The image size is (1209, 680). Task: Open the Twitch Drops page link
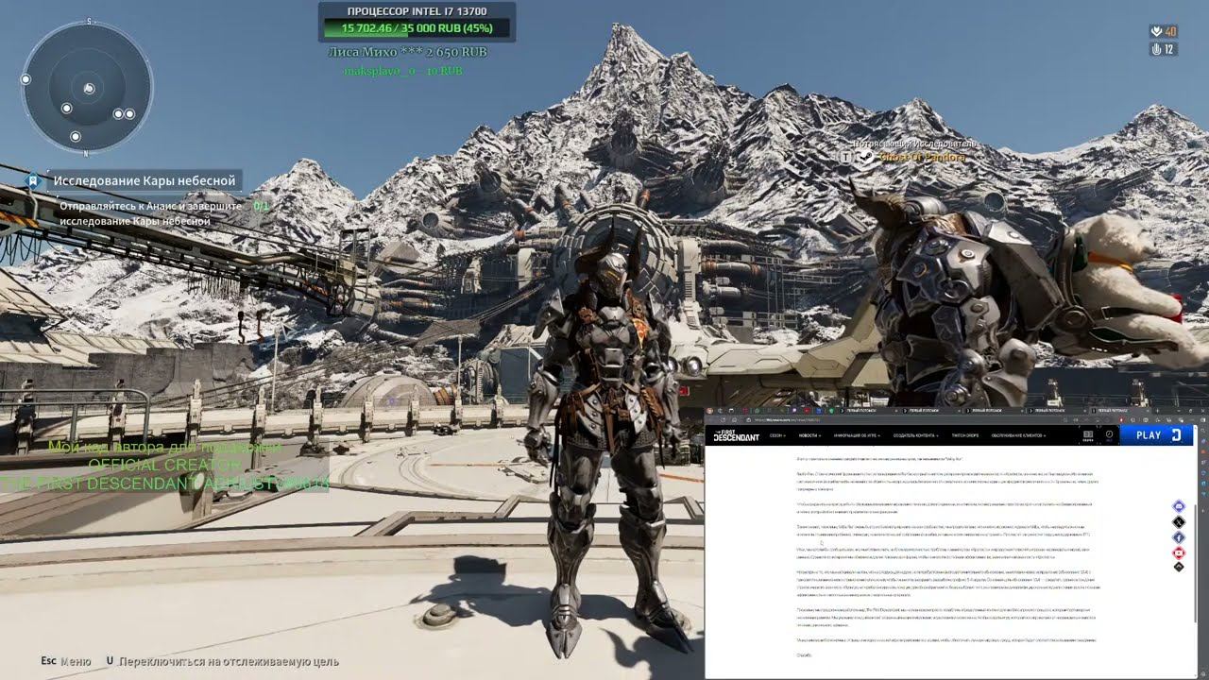[965, 435]
